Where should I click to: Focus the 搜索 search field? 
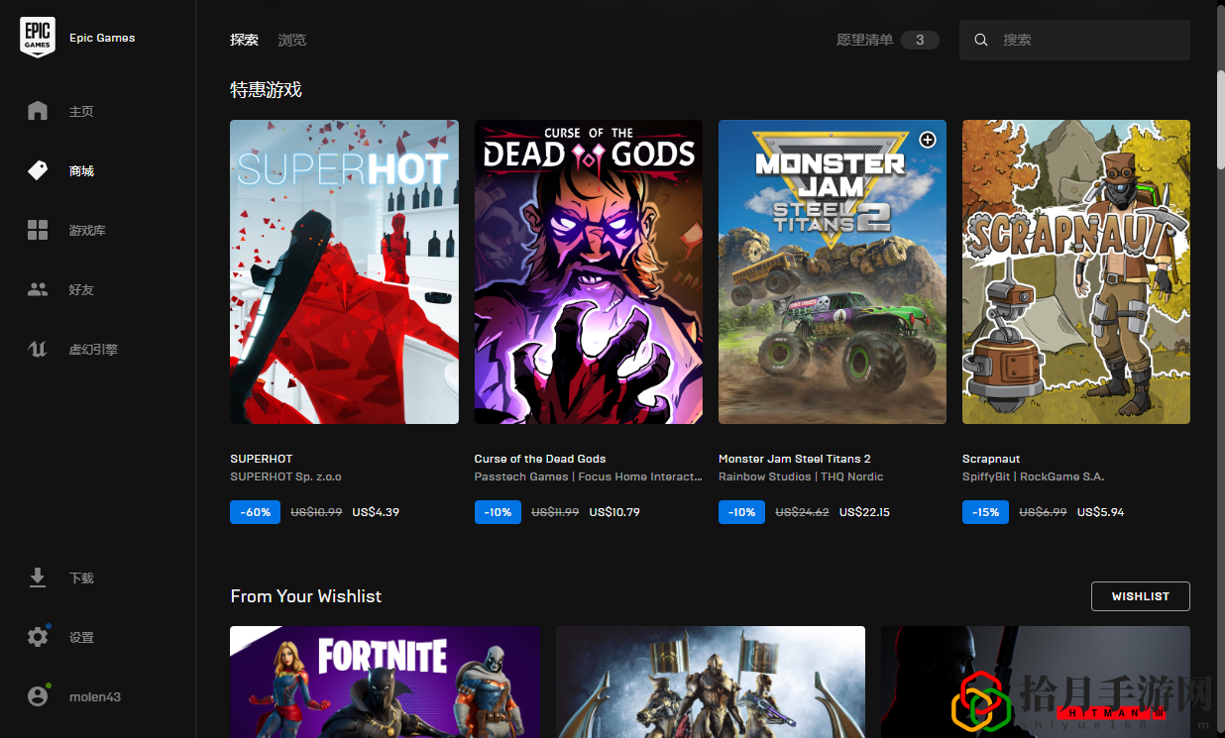(1074, 40)
